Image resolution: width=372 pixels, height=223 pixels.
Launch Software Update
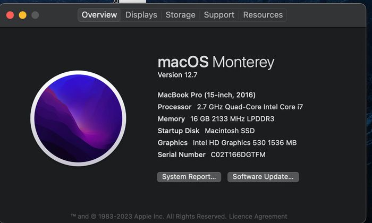pyautogui.click(x=263, y=177)
